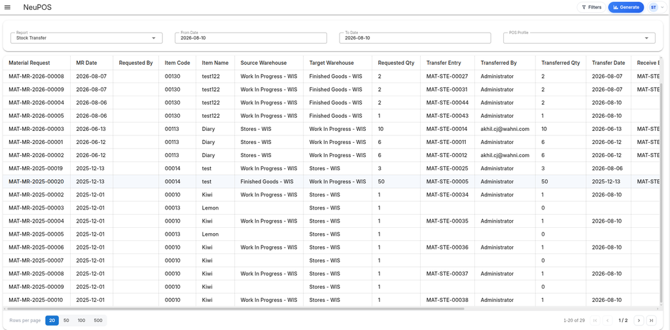The image size is (670, 330).
Task: Go to previous page arrow
Action: (x=608, y=320)
